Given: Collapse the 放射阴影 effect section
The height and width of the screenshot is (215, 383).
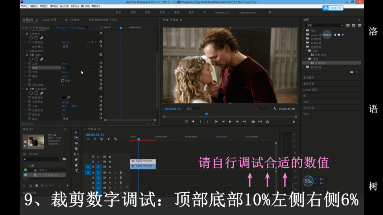Looking at the screenshot, I should [23, 89].
